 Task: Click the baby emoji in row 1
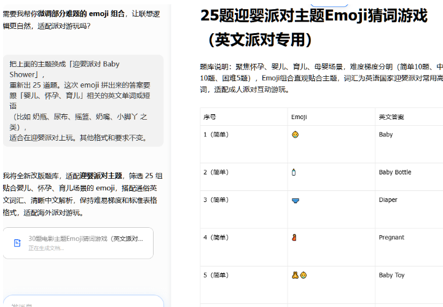(296, 134)
